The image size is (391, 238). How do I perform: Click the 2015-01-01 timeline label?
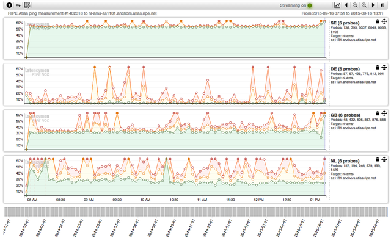point(227,228)
